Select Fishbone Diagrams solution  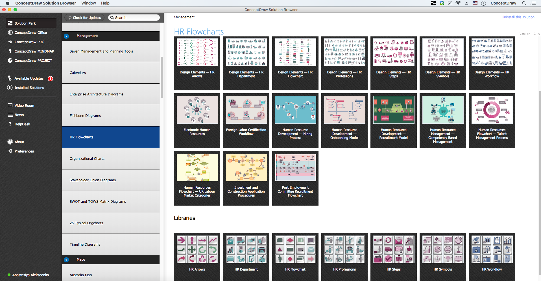coord(111,116)
